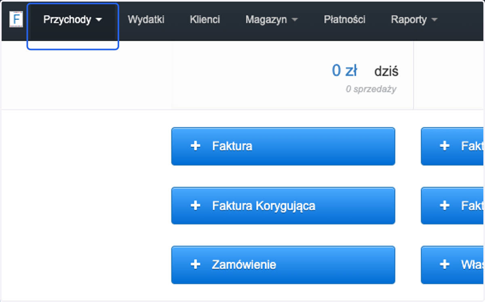Viewport: 485px width, 302px height.
Task: Create a new Zamówienie
Action: tap(283, 265)
